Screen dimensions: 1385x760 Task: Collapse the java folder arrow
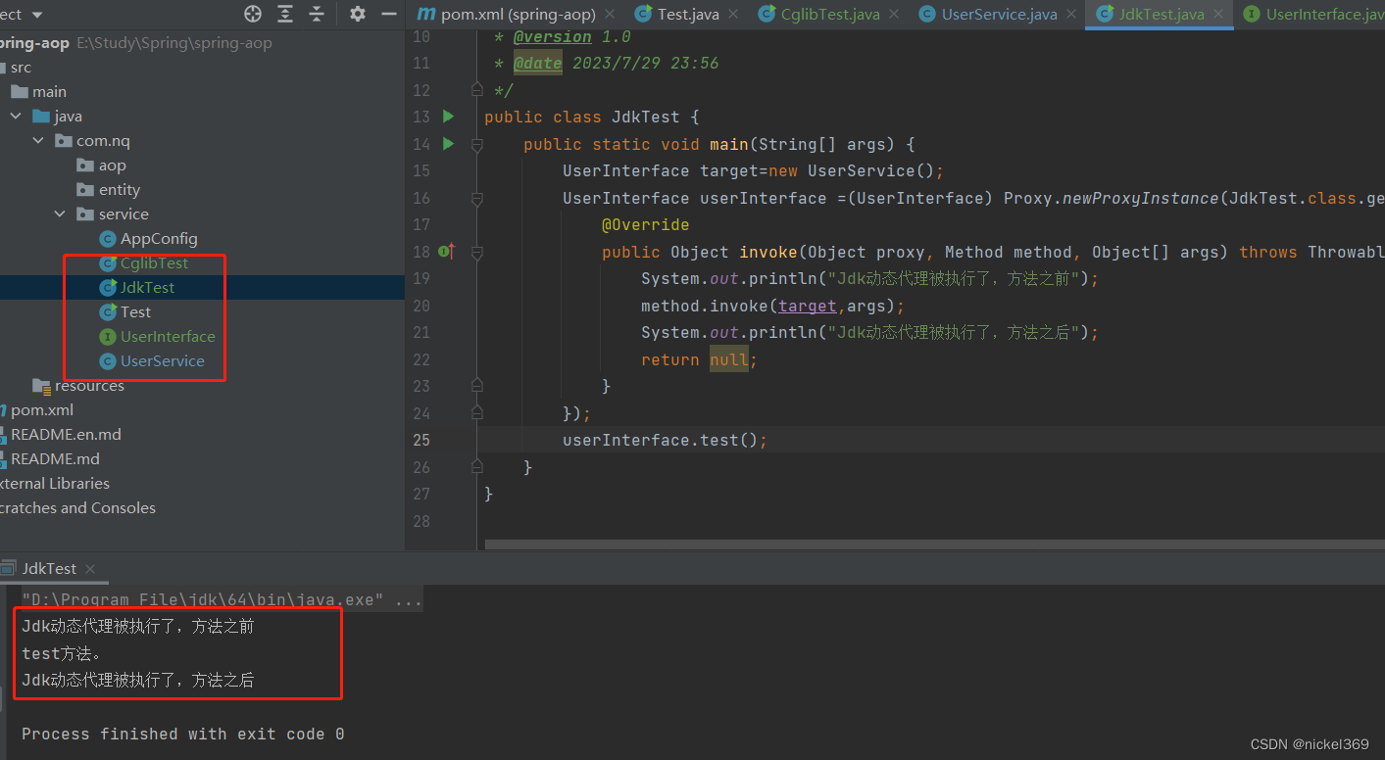click(16, 117)
